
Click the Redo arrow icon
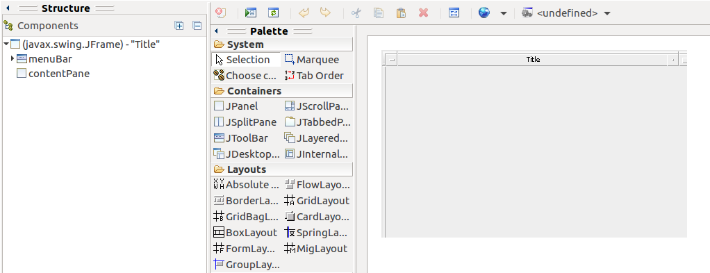(x=326, y=13)
